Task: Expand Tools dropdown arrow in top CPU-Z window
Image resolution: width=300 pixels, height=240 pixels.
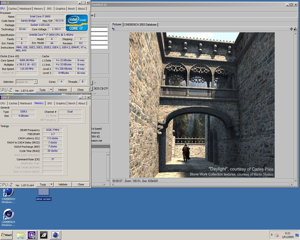Action: (x=51, y=90)
